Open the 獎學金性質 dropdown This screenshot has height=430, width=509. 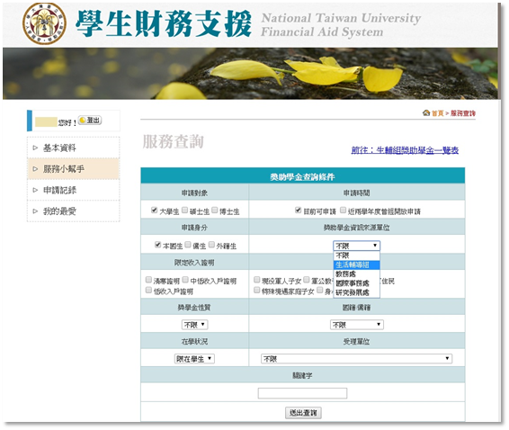(x=194, y=325)
